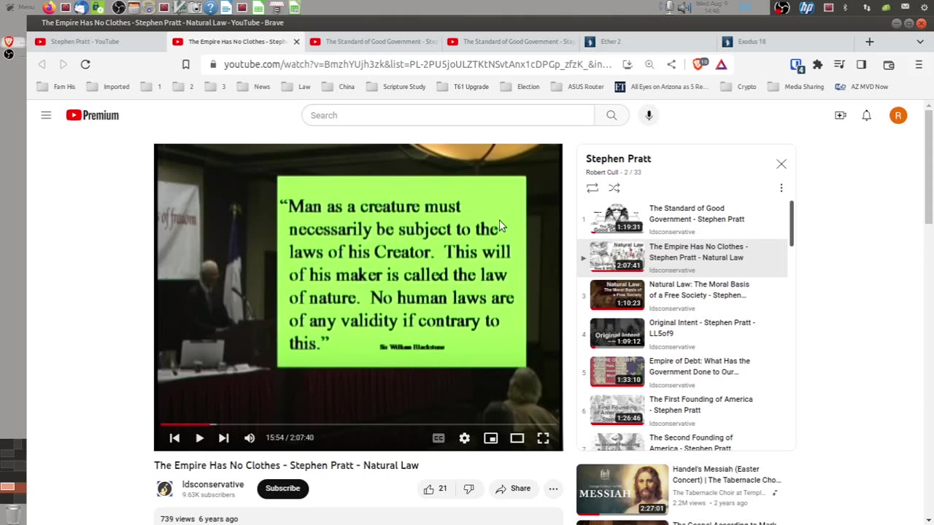Close the Stephen Pratt playlist panel
The height and width of the screenshot is (525, 934).
781,164
